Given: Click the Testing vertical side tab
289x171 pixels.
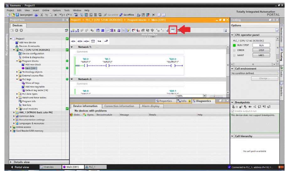Looking at the screenshot, I should [281, 56].
